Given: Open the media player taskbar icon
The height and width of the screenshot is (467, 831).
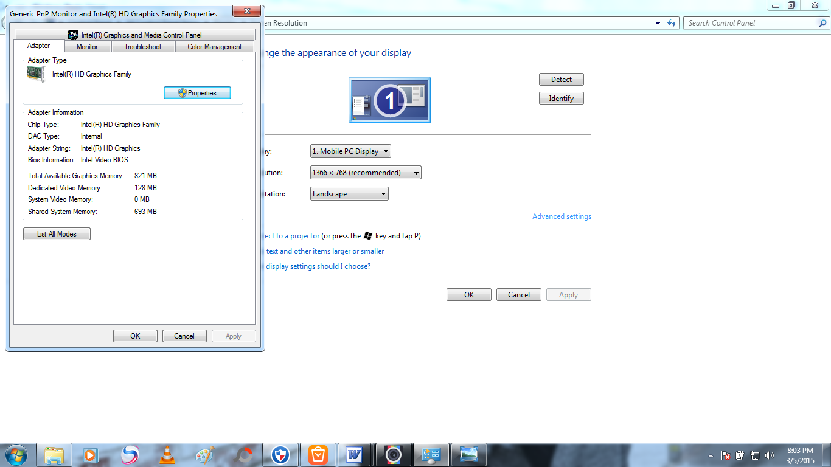Looking at the screenshot, I should coord(91,455).
